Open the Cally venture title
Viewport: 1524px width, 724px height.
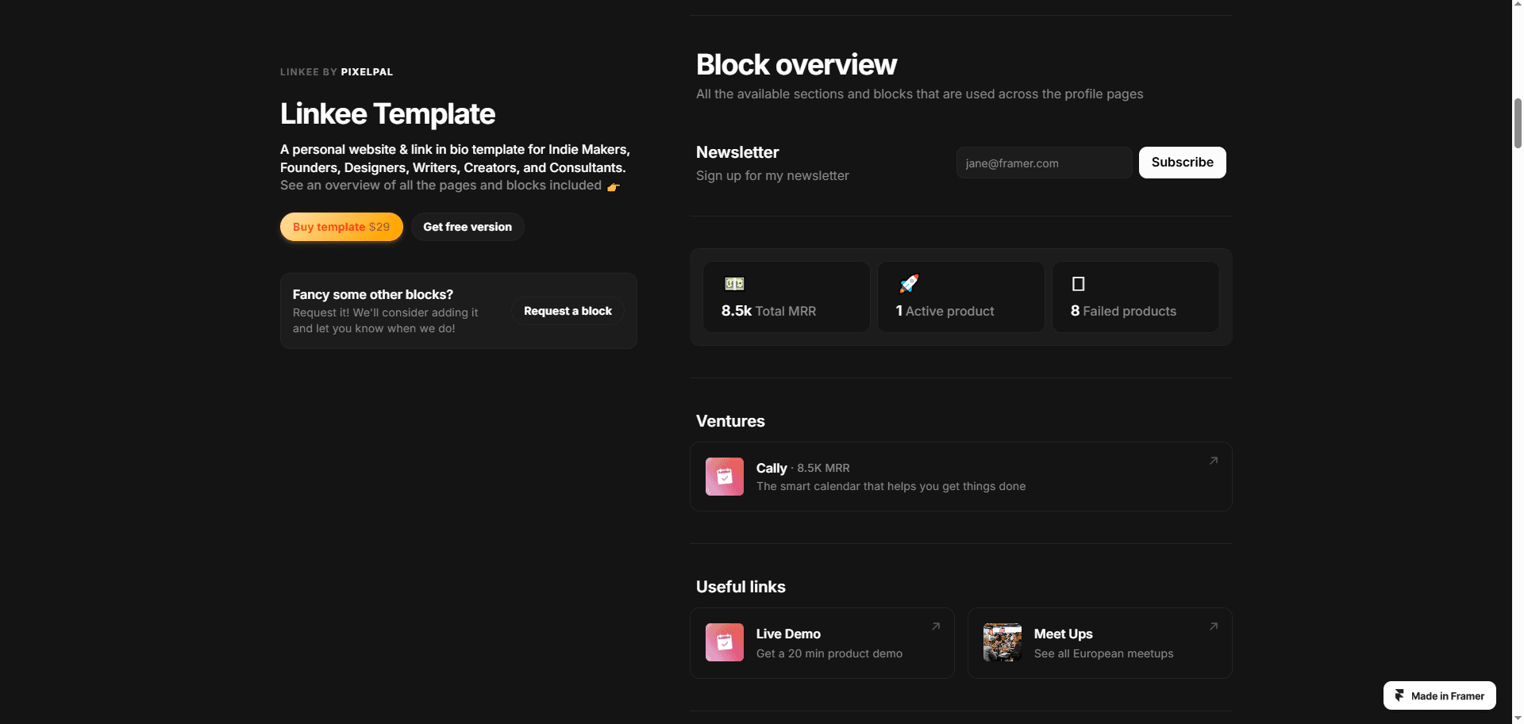pos(772,468)
